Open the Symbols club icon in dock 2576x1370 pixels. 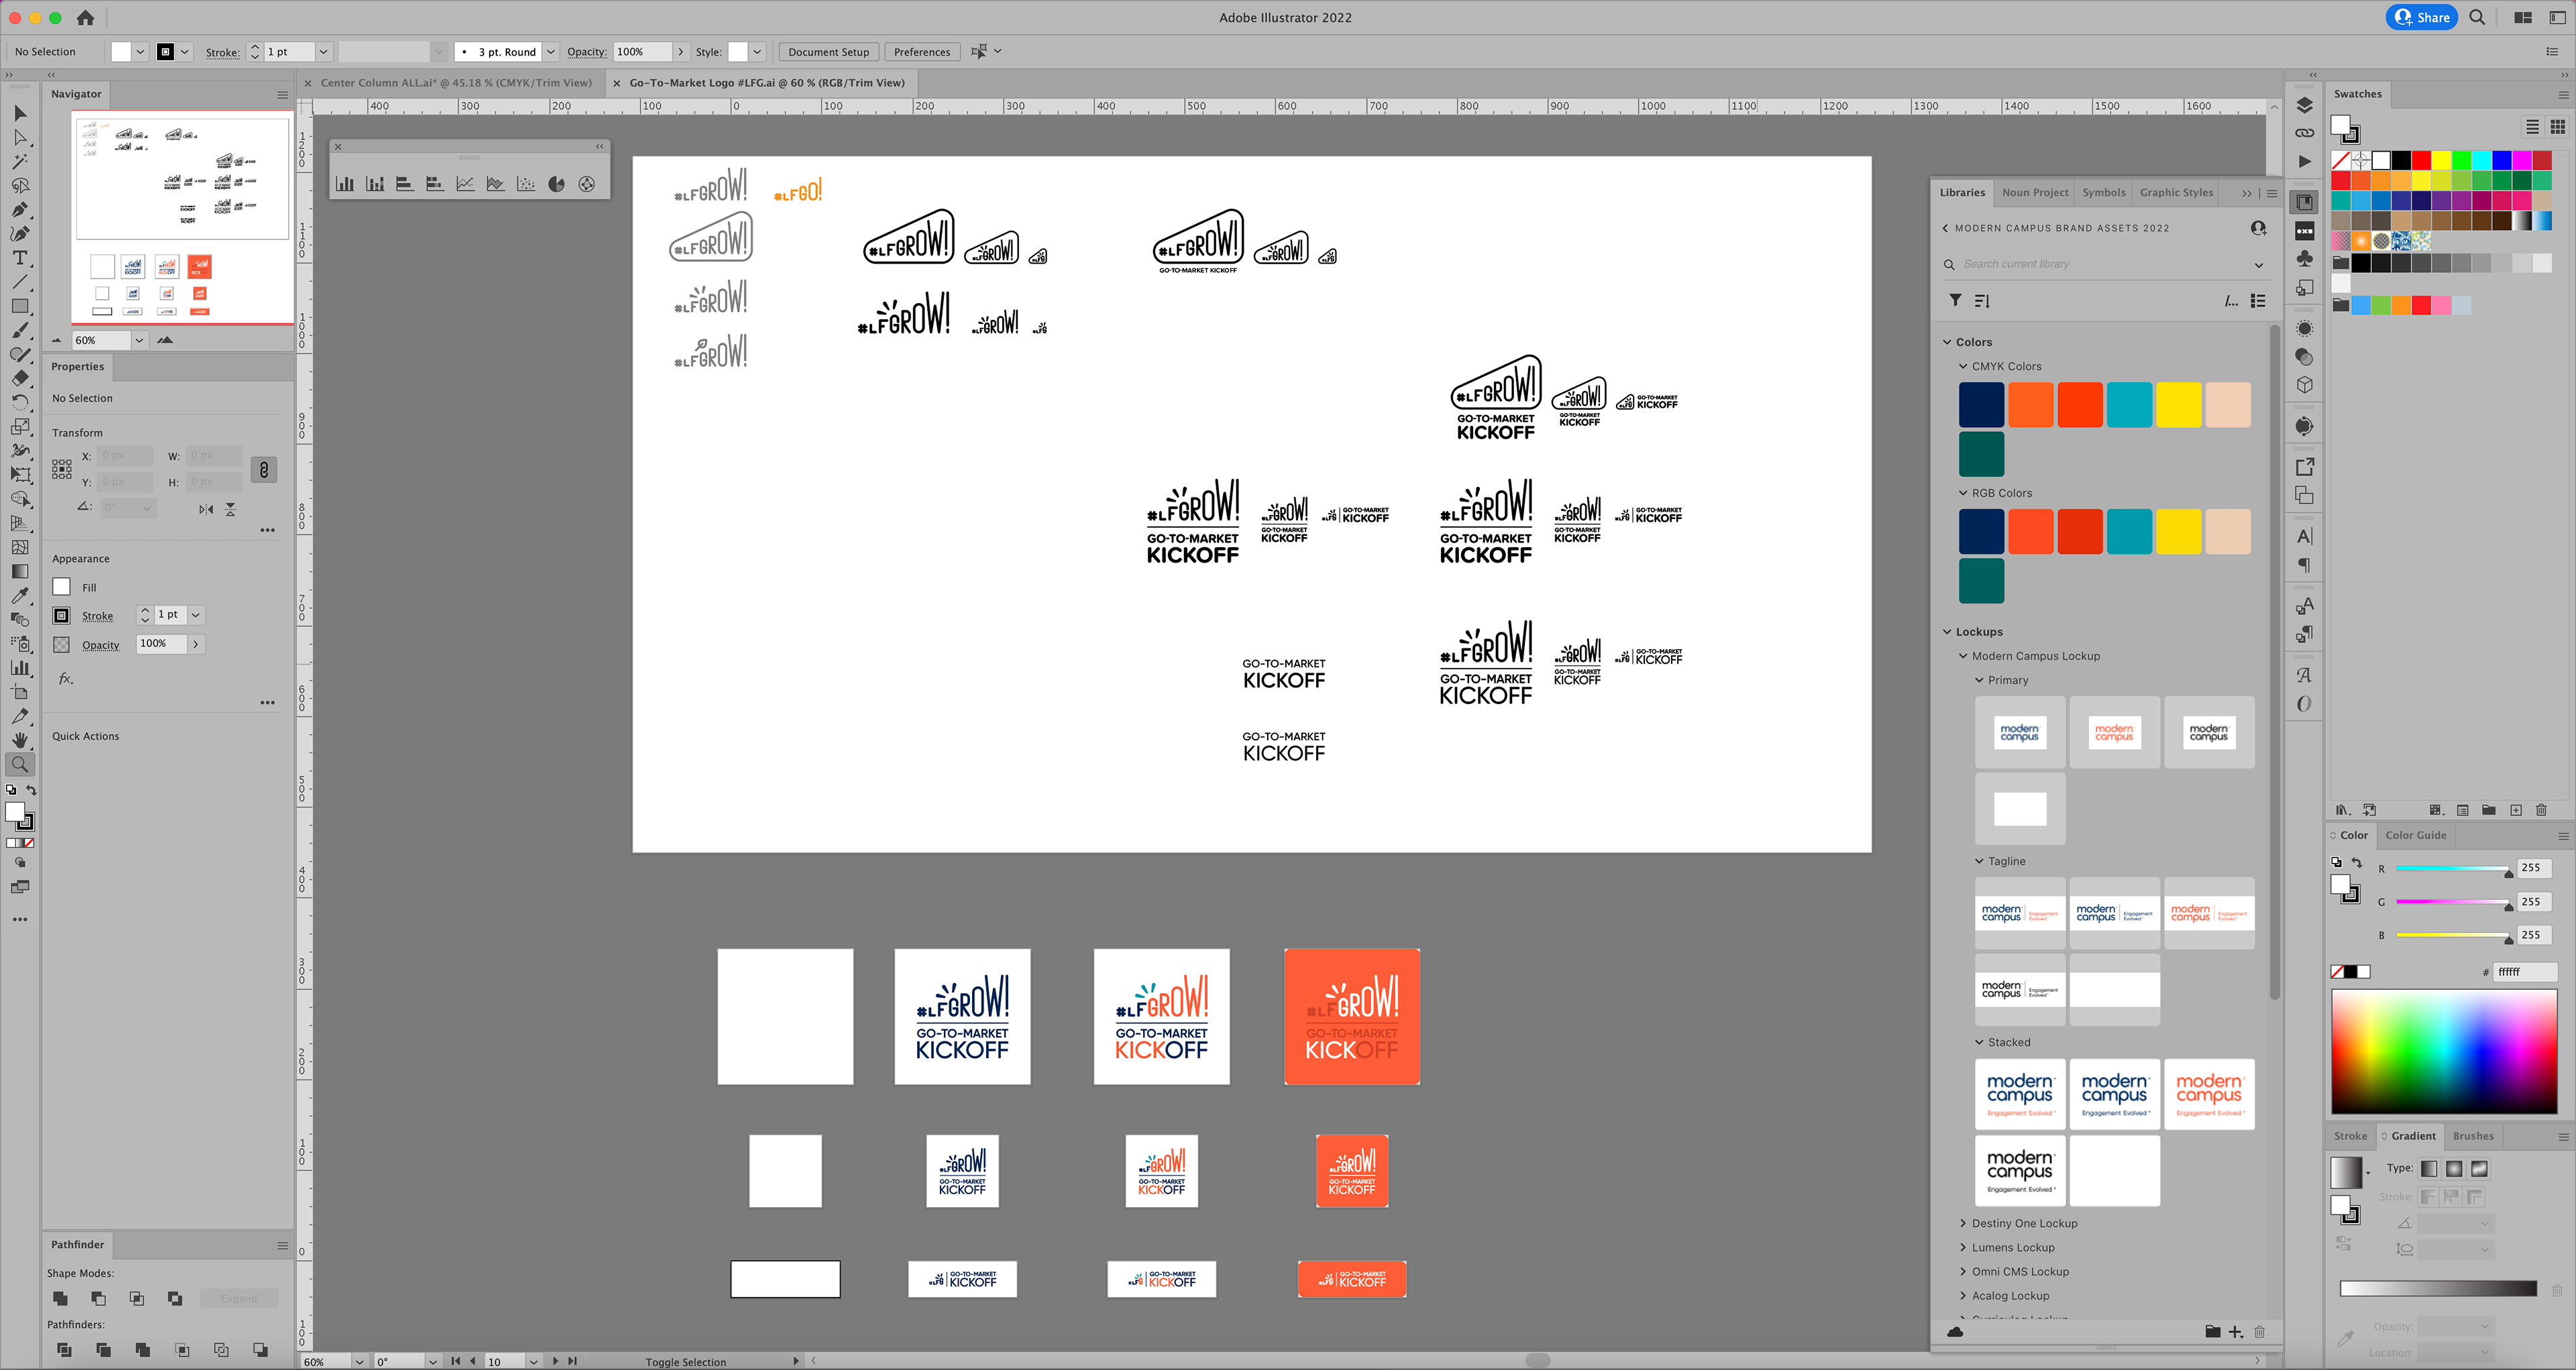click(2304, 259)
